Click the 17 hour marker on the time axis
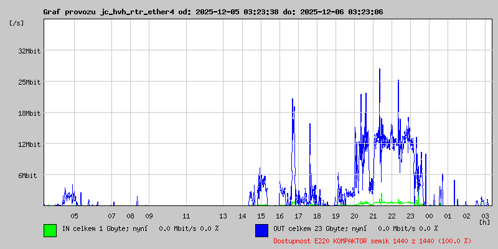The width and height of the screenshot is (498, 249). point(298,215)
